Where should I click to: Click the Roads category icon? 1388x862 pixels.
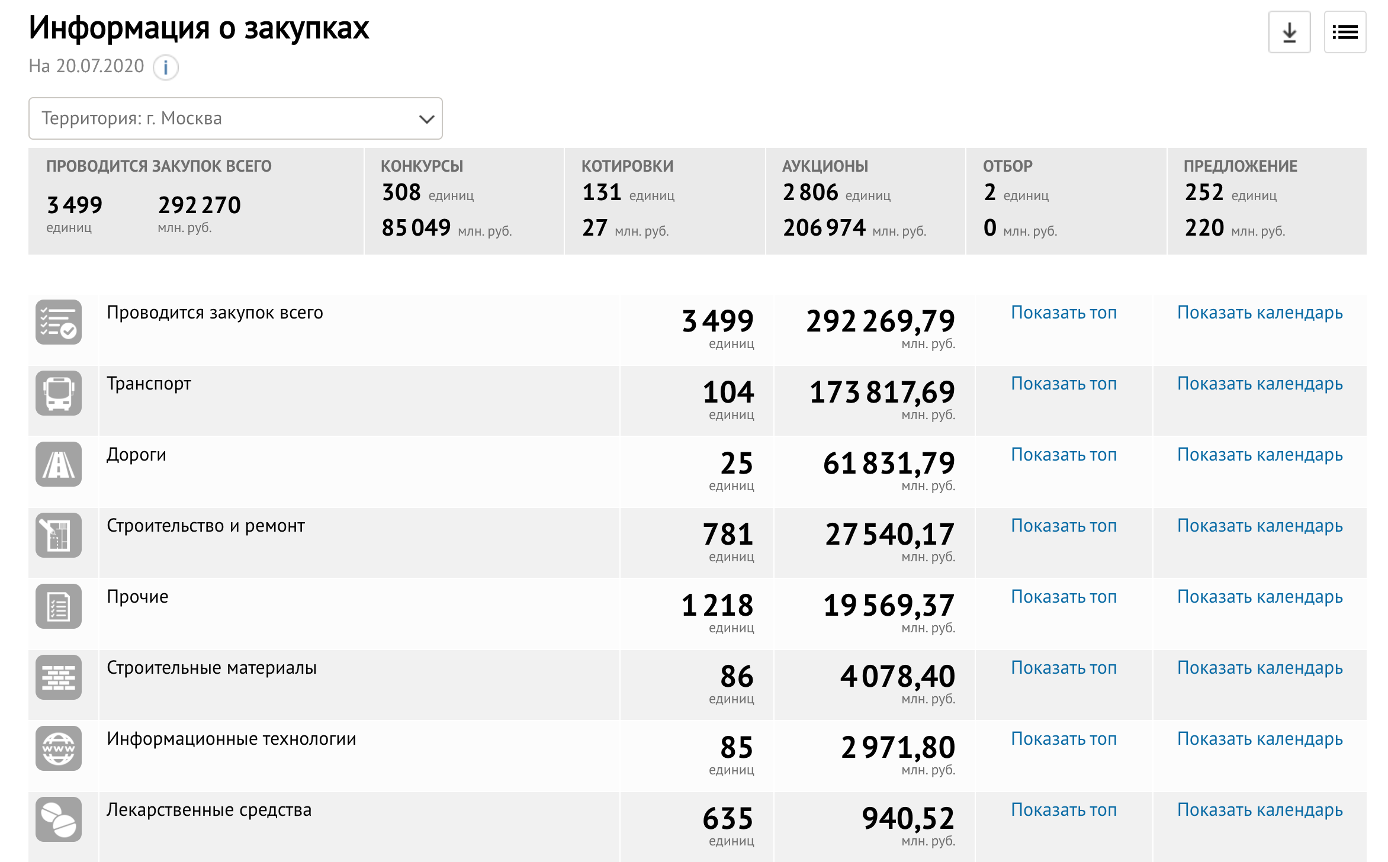click(x=59, y=464)
